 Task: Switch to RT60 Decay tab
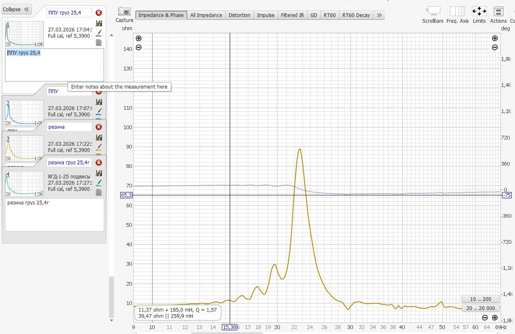tap(356, 15)
